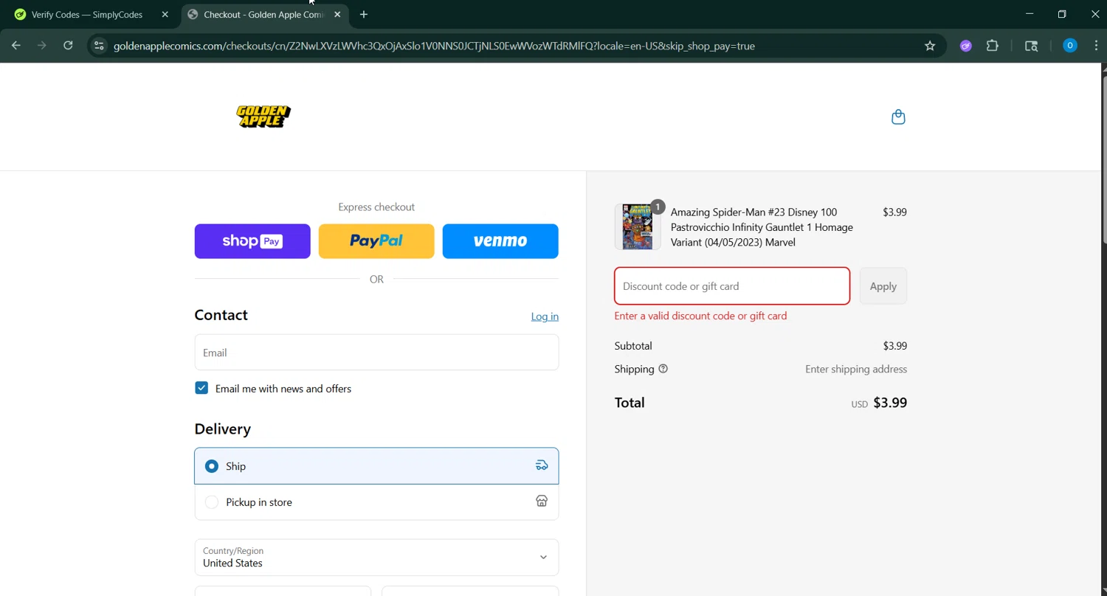Close the Checkout Golden Apple tab
Screen dimensions: 1107x596
[x=337, y=14]
